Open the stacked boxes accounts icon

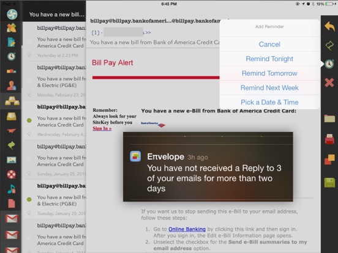(x=12, y=100)
